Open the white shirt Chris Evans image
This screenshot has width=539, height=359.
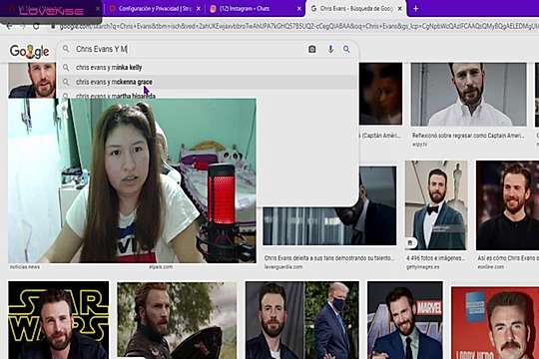(468, 94)
